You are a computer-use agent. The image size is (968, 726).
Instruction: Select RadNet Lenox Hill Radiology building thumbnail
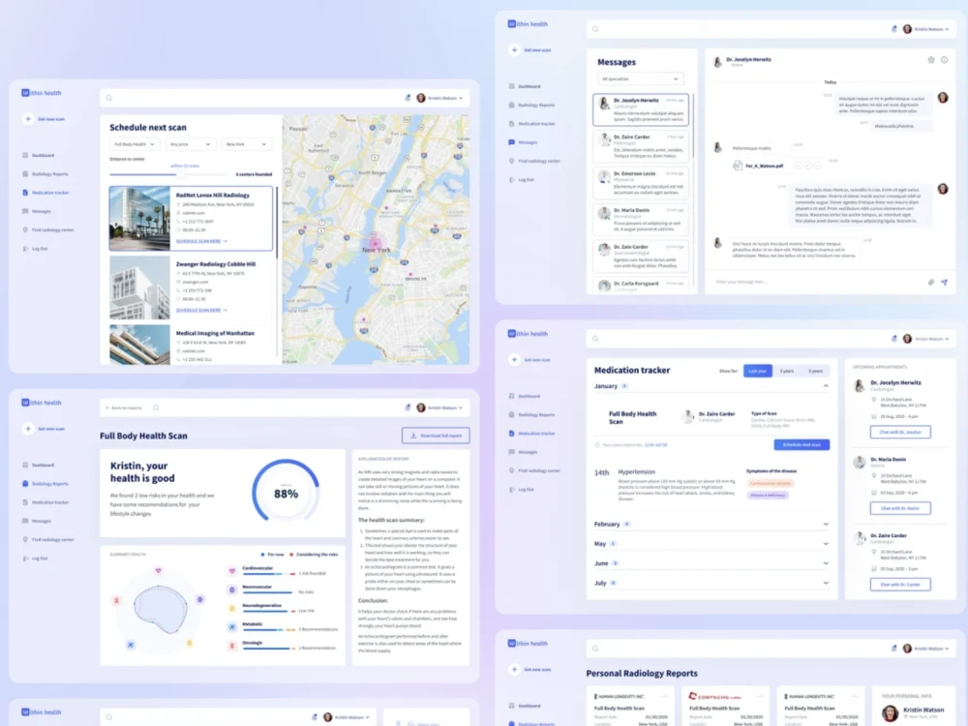[x=139, y=219]
